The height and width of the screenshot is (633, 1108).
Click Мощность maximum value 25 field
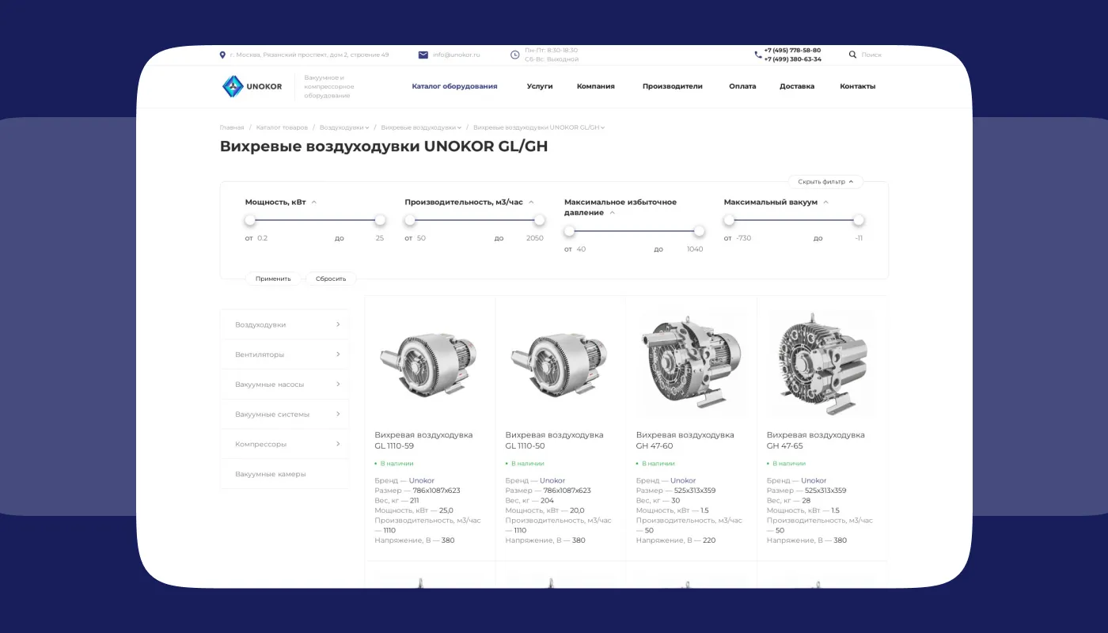click(380, 238)
